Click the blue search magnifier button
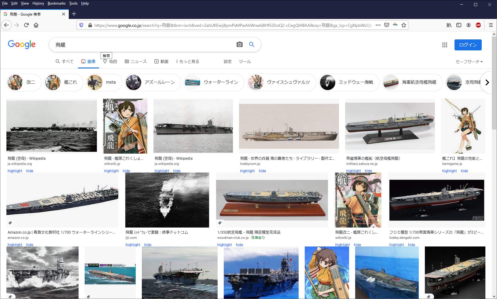497x299 pixels. tap(252, 45)
